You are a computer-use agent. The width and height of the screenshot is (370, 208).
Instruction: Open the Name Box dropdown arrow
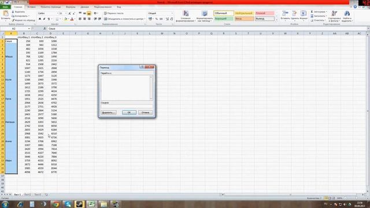pos(29,28)
